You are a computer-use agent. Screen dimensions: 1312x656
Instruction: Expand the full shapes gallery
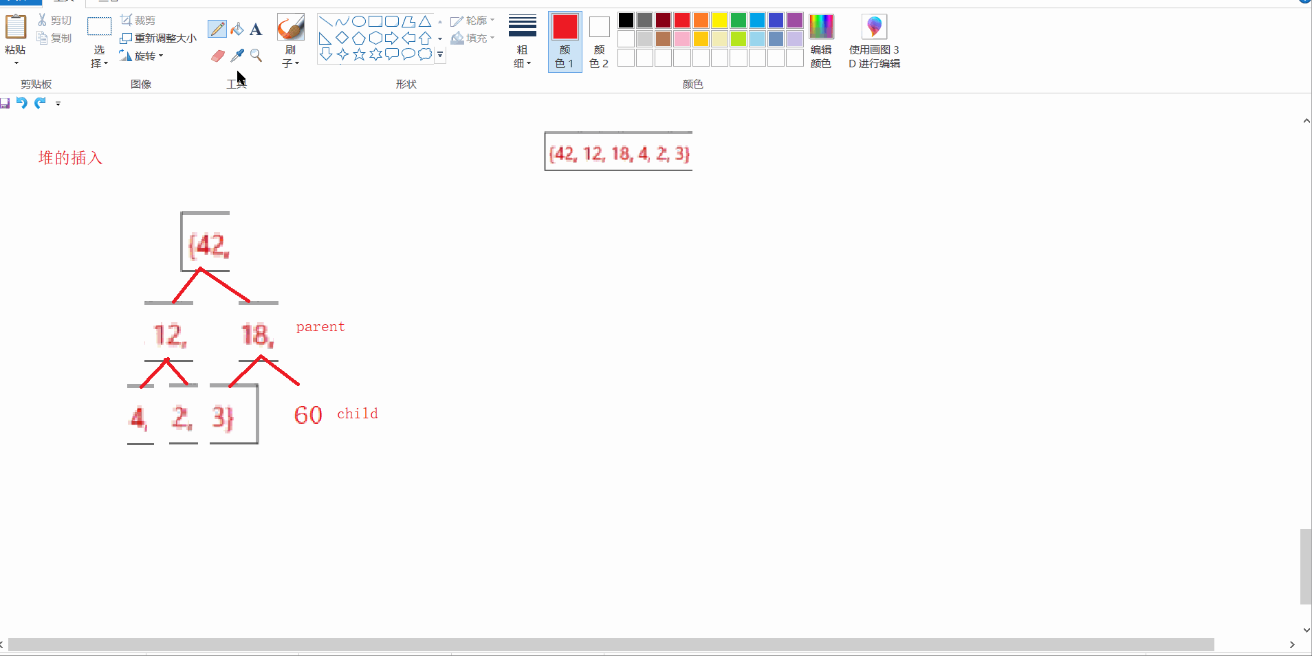tap(440, 54)
